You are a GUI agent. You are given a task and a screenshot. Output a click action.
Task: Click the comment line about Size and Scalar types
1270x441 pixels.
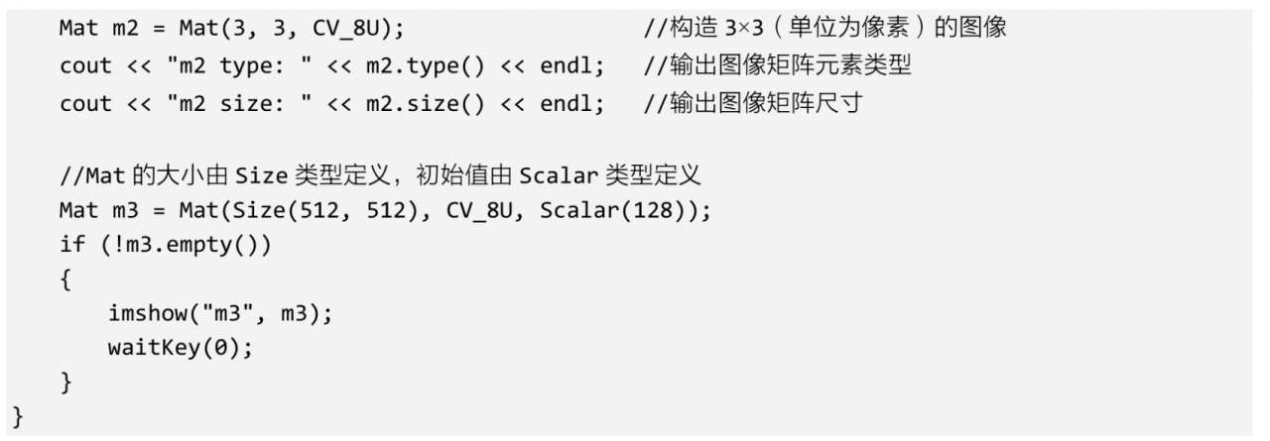click(381, 176)
